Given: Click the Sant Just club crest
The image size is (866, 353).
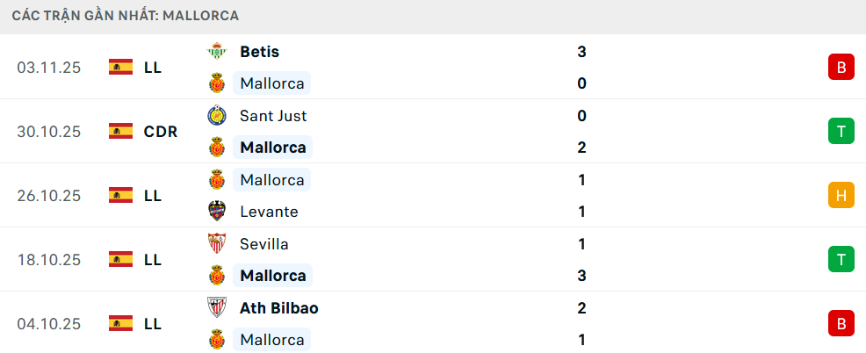Looking at the screenshot, I should click(216, 116).
